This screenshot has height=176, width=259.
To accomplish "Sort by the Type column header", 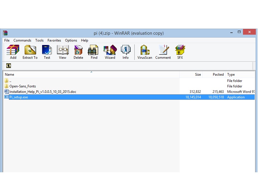I will coord(240,75).
